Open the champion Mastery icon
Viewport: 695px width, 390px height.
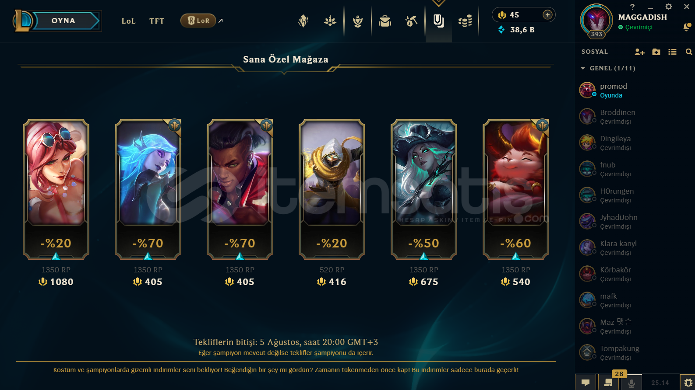(x=330, y=21)
